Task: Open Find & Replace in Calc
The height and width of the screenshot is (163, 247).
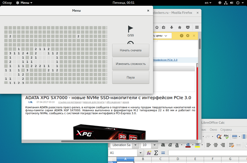Action: [219, 136]
